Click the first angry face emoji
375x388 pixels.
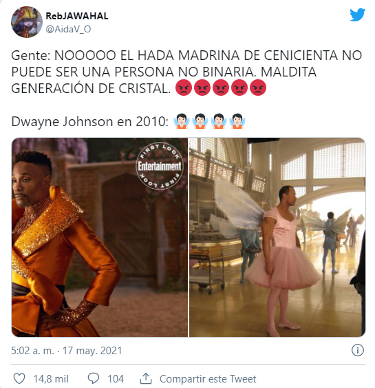click(184, 88)
